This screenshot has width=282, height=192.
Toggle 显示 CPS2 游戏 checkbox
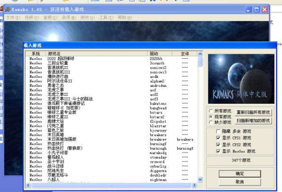(x=218, y=145)
